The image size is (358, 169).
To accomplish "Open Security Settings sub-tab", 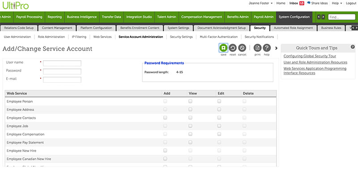I will pos(181,37).
